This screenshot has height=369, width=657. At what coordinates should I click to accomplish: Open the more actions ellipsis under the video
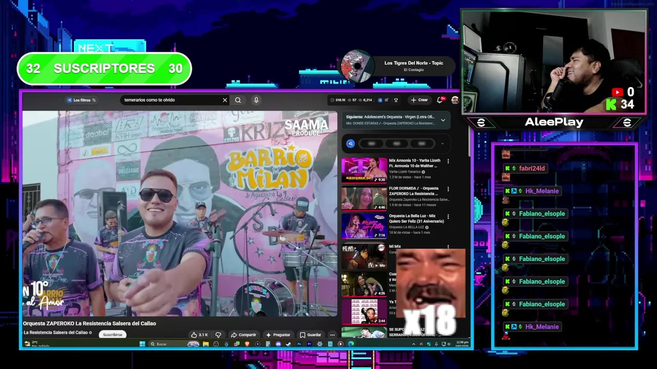(x=332, y=335)
